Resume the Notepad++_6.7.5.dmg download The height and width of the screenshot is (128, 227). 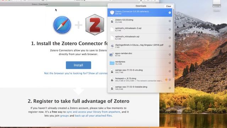(166, 80)
